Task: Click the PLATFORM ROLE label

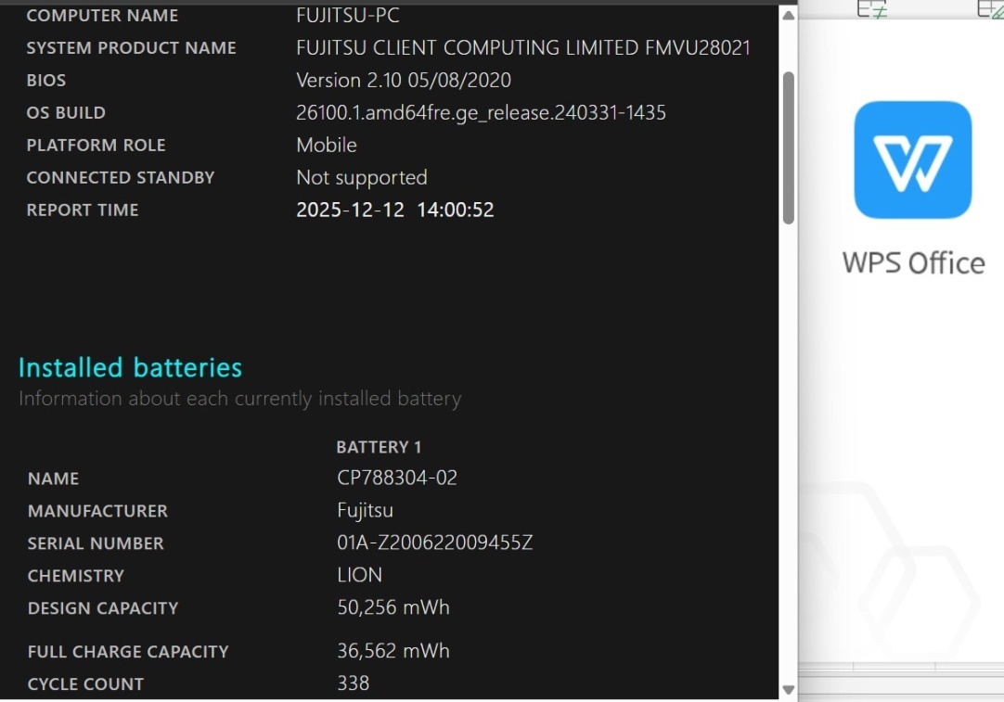Action: (97, 146)
